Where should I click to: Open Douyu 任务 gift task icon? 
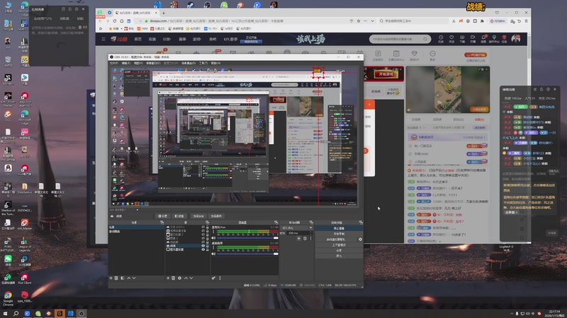click(x=504, y=39)
